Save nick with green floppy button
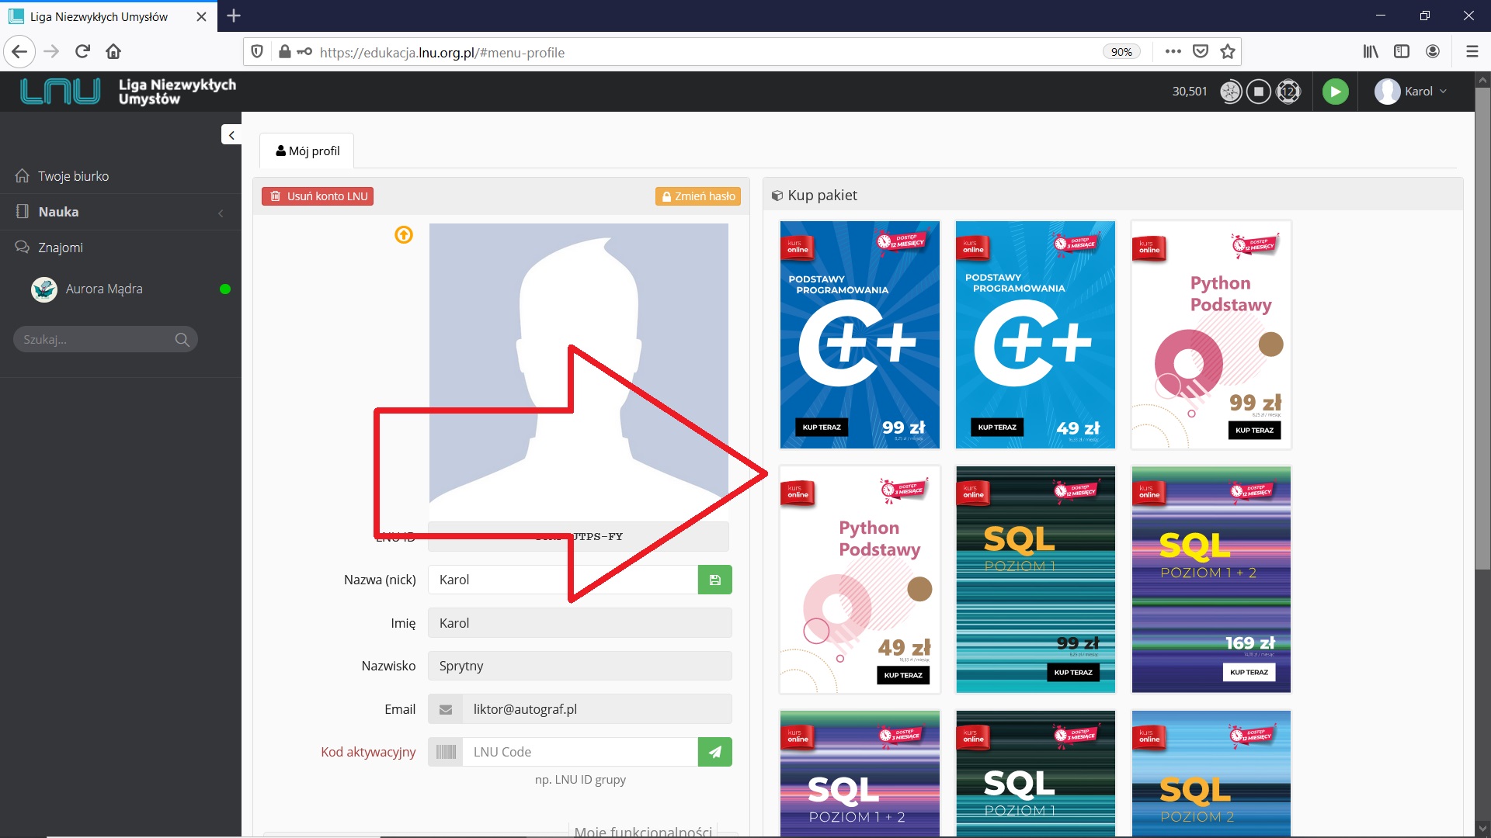This screenshot has width=1491, height=838. point(715,580)
